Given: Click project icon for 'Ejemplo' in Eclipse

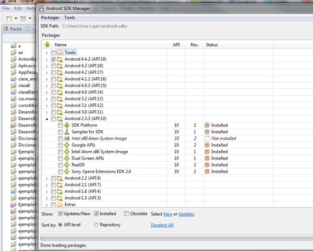Looking at the screenshot, I should point(14,151).
